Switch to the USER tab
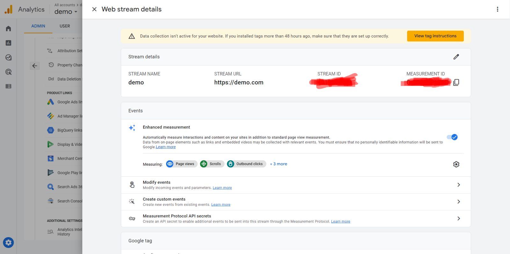The image size is (510, 254). pyautogui.click(x=65, y=26)
